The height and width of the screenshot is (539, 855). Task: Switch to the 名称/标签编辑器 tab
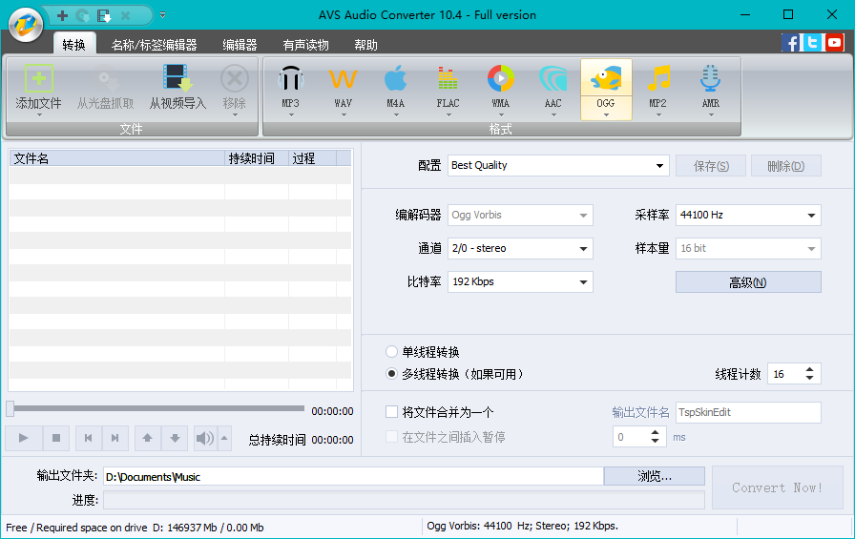pyautogui.click(x=155, y=45)
